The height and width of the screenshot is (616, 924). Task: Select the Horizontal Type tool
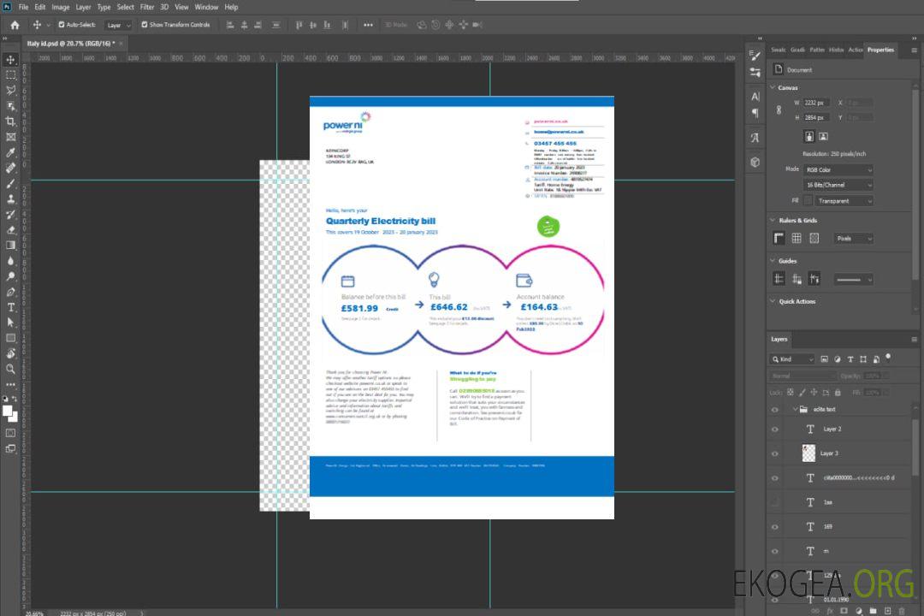click(11, 307)
